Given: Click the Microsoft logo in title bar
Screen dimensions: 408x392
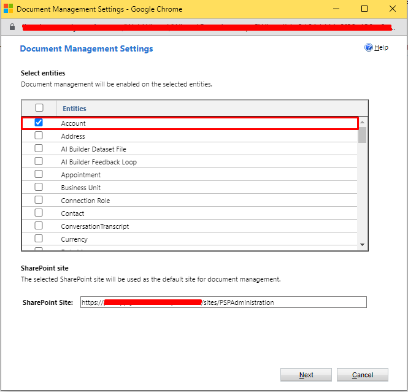Looking at the screenshot, I should point(8,9).
